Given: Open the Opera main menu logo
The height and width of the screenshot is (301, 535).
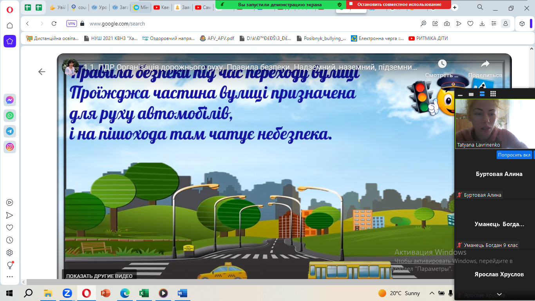Looking at the screenshot, I should click(10, 10).
